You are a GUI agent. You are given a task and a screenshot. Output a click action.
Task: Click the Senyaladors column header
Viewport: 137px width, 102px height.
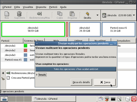[123, 41]
